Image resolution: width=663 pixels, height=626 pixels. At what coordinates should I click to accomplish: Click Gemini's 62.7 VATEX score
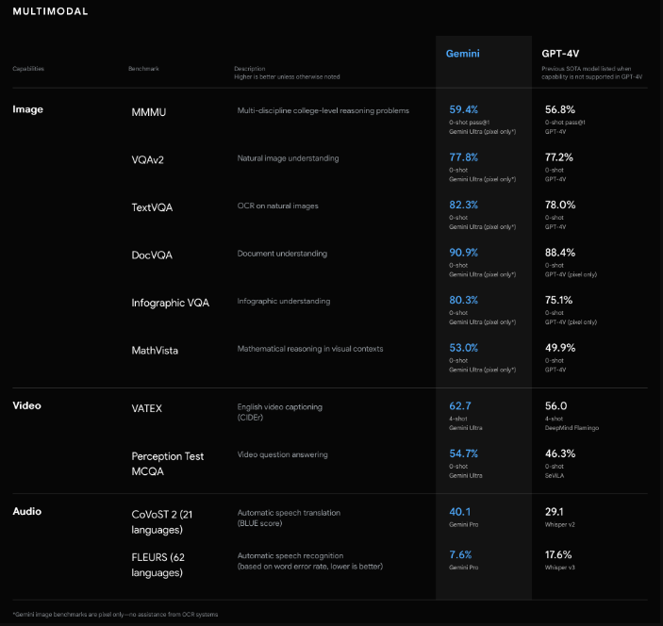click(460, 406)
